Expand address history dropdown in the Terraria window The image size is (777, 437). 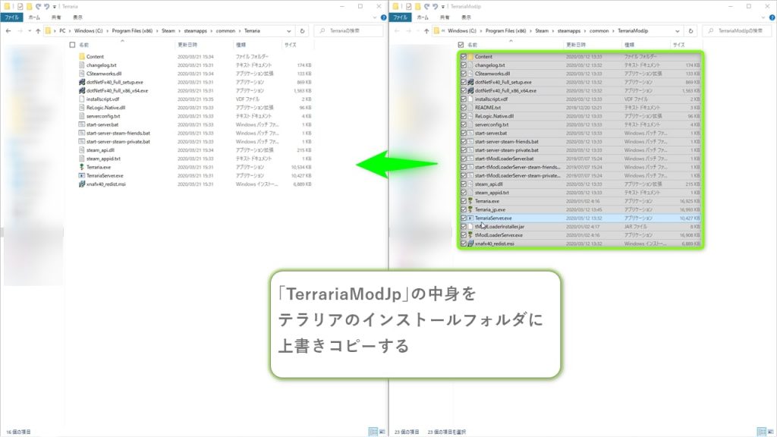(289, 31)
